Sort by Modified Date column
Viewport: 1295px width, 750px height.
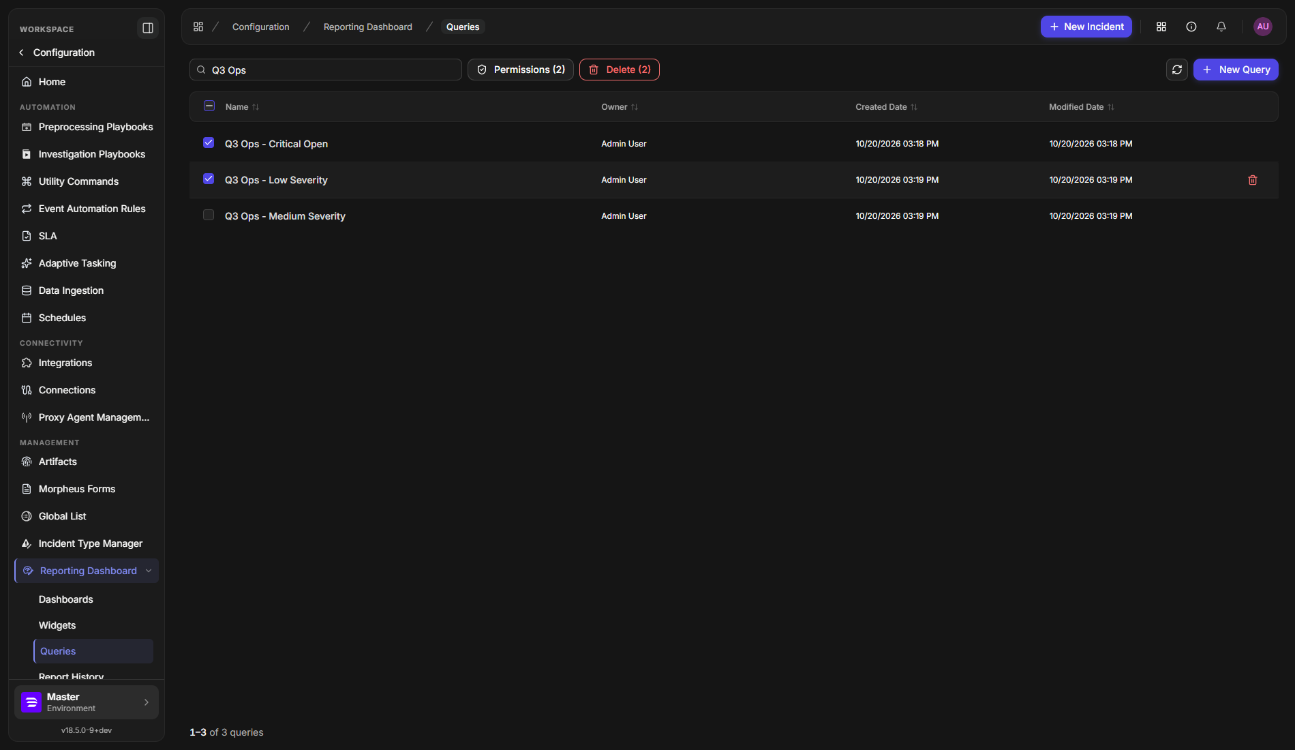tap(1082, 107)
